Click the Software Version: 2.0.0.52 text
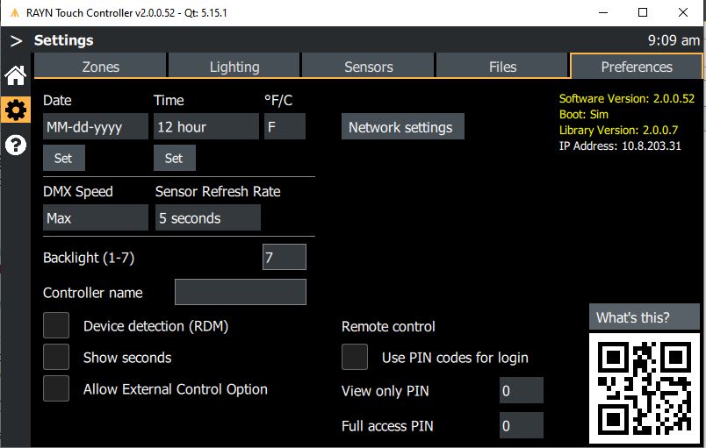This screenshot has height=448, width=706. point(627,98)
